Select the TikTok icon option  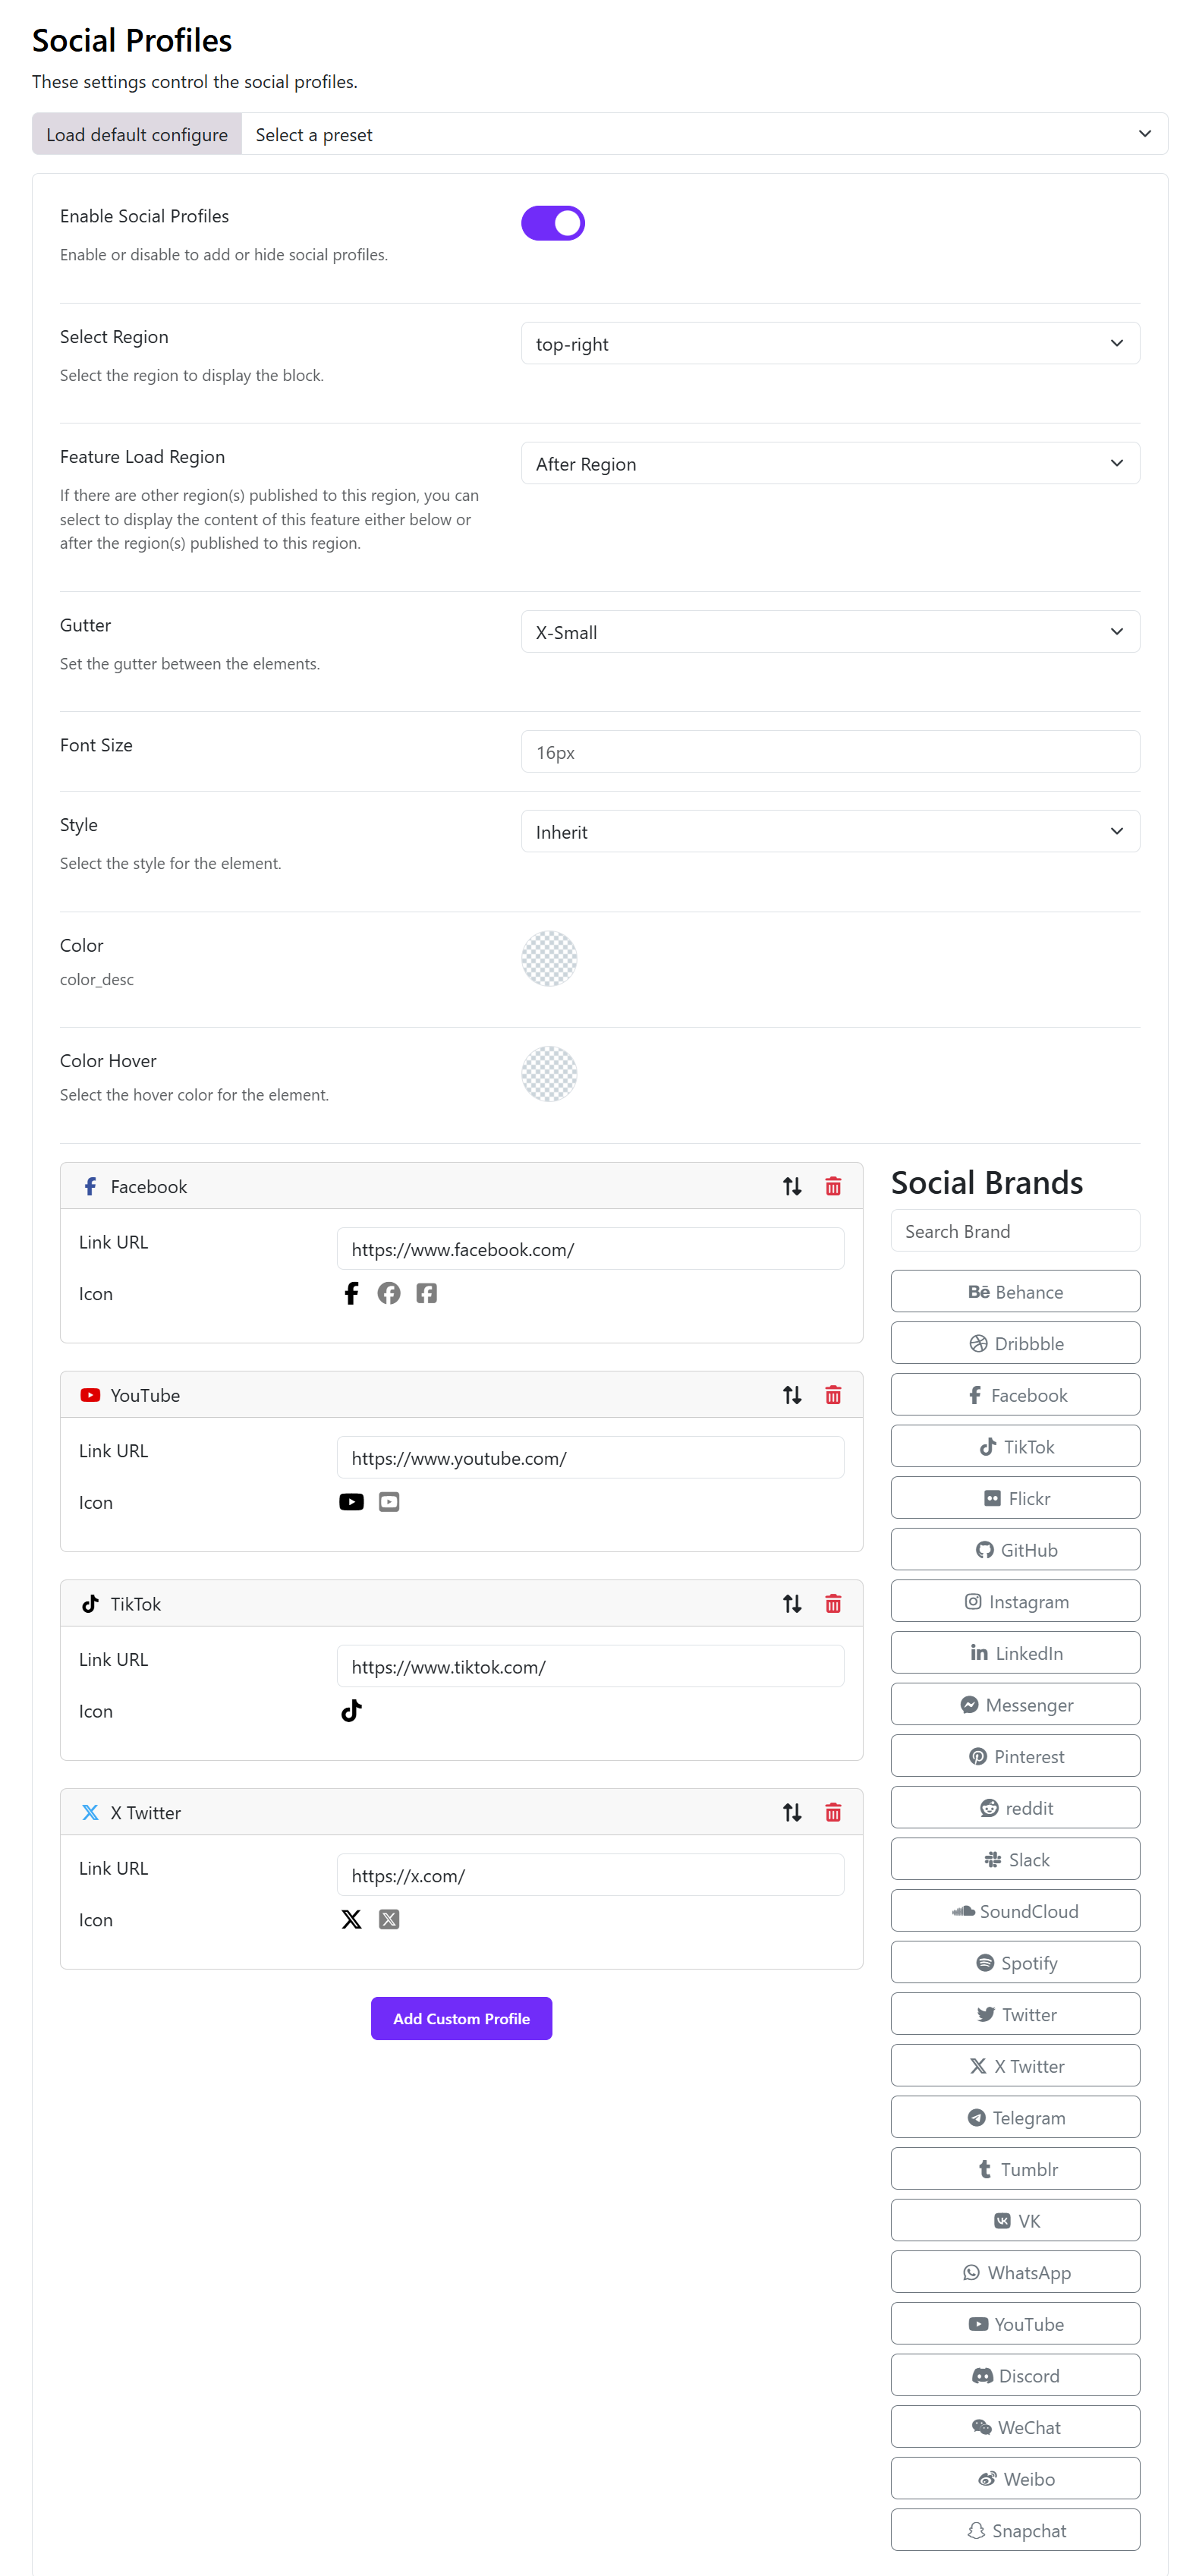tap(351, 1711)
